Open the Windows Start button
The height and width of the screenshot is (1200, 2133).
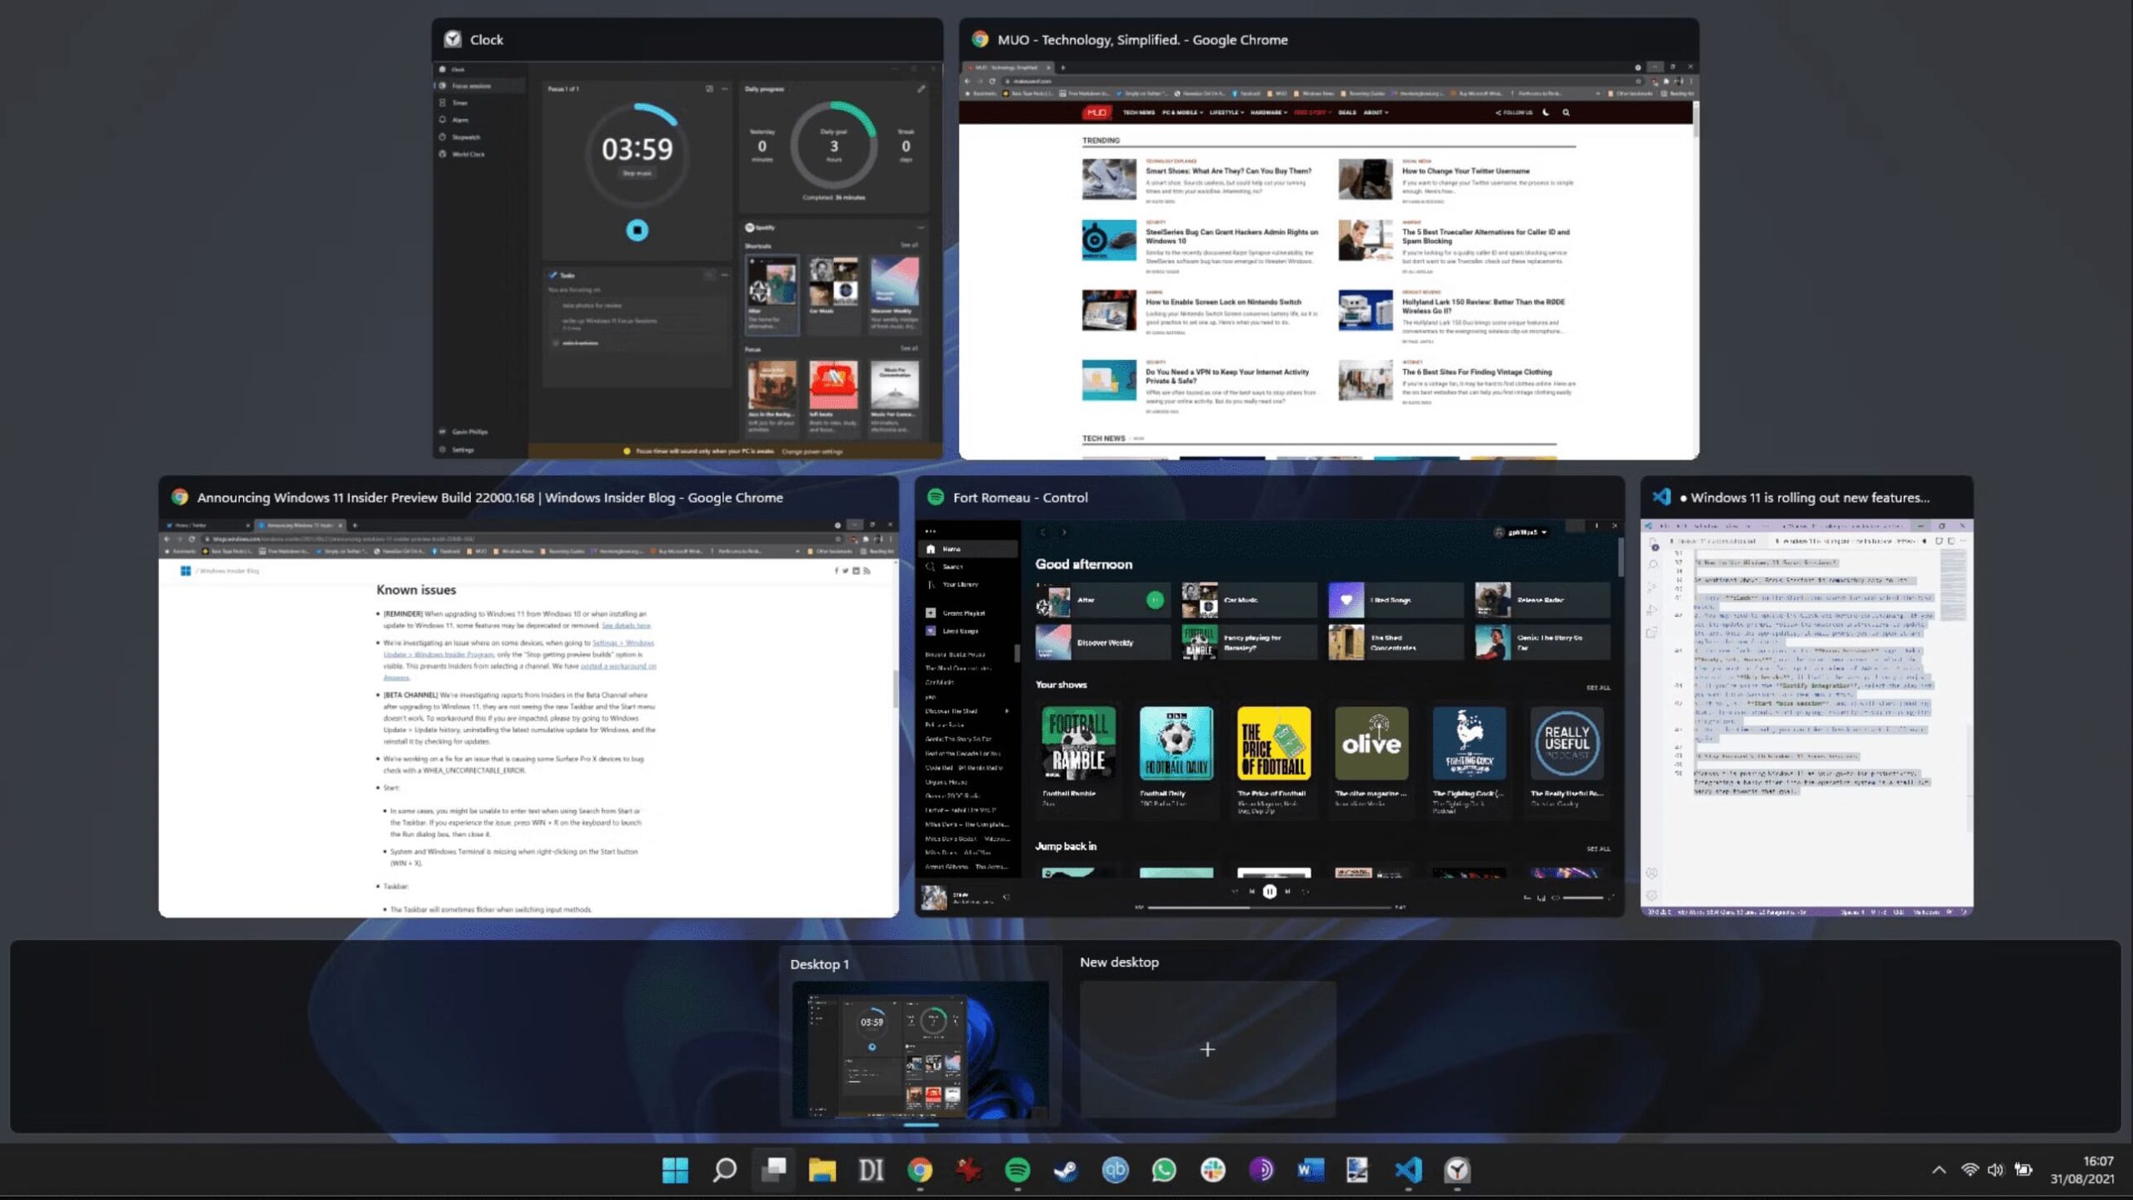tap(675, 1170)
